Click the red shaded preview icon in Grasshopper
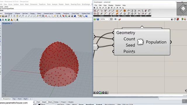Image resolution: width=187 pixels, height=105 pixels. (178, 19)
